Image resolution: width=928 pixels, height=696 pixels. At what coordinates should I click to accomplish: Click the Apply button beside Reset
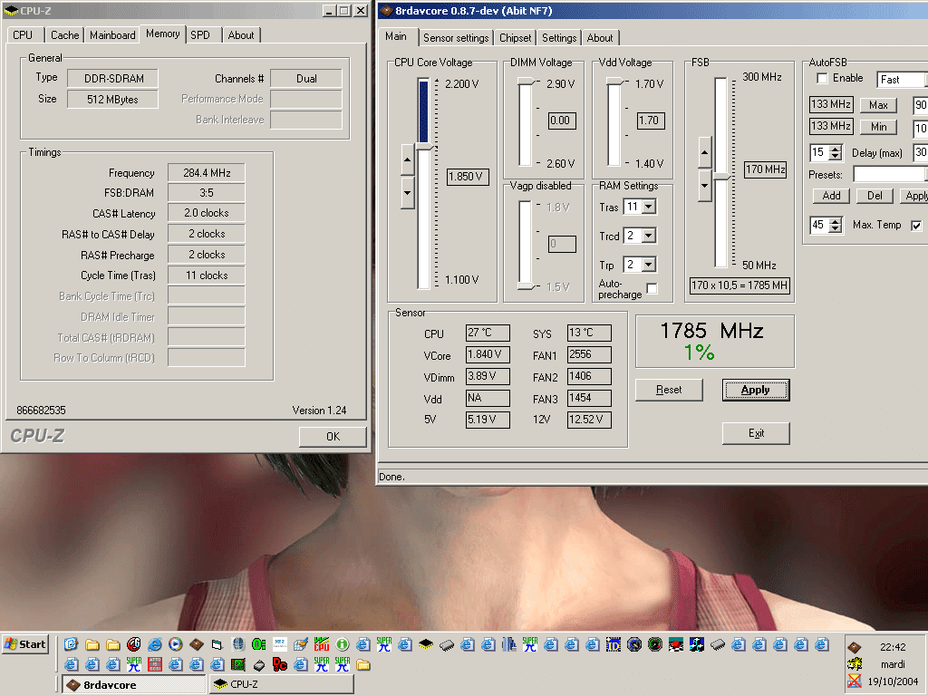[755, 390]
